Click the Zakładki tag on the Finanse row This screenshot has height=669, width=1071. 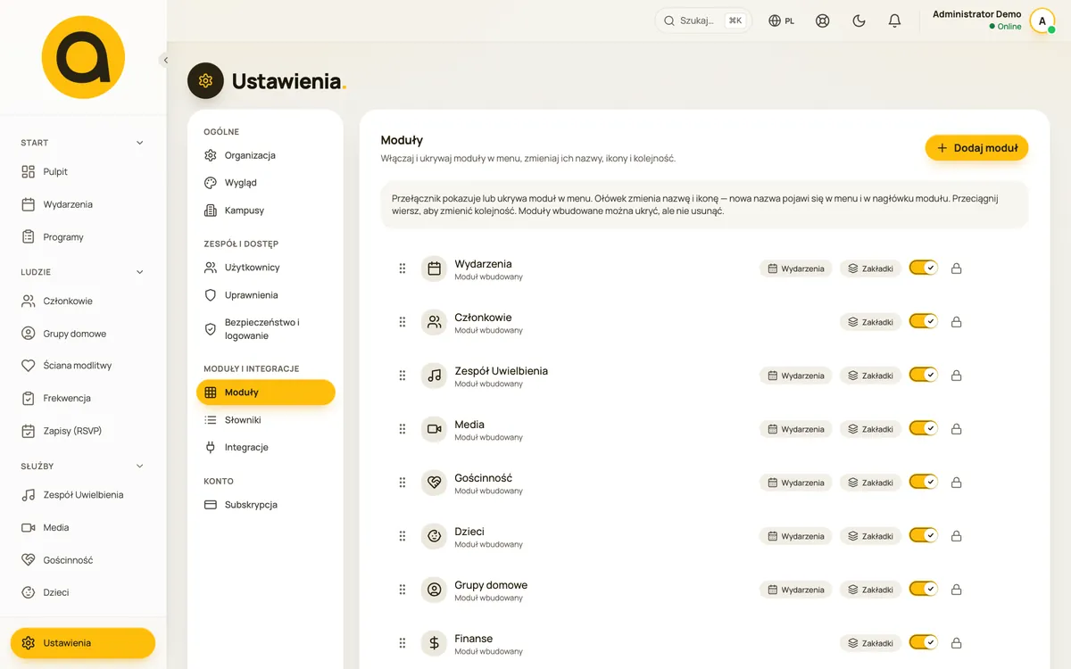pyautogui.click(x=870, y=643)
